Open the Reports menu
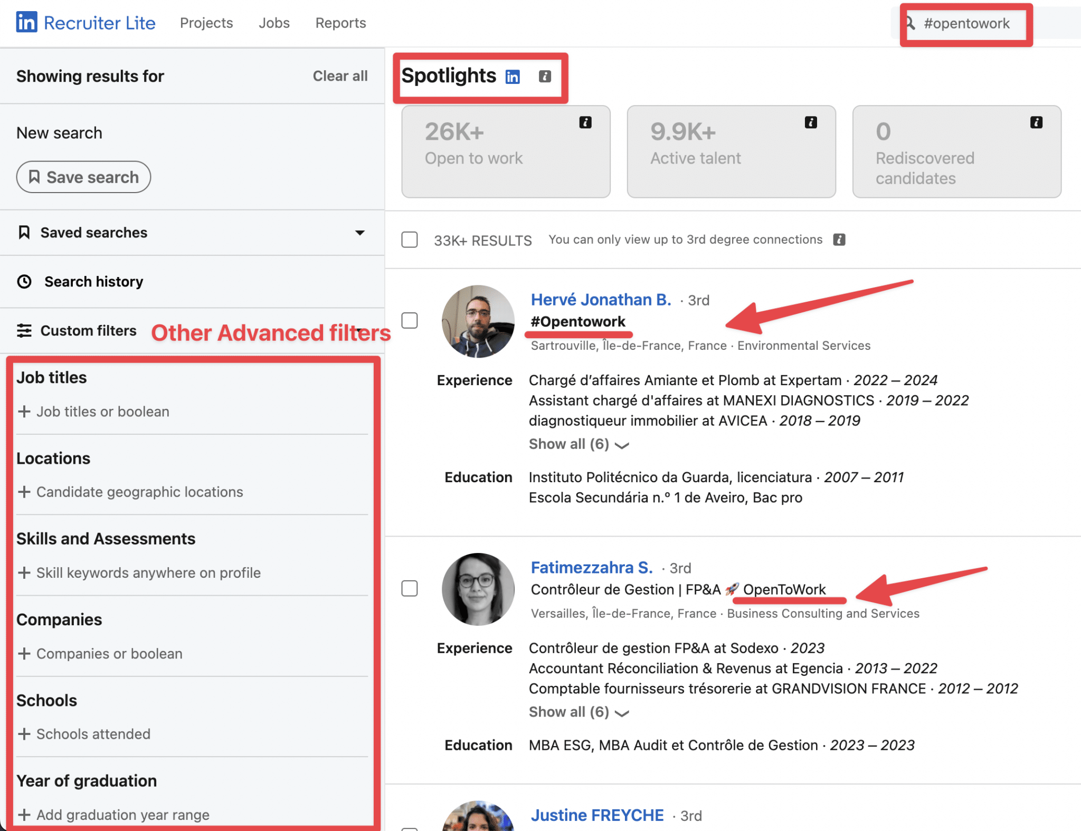This screenshot has width=1081, height=831. 340,23
